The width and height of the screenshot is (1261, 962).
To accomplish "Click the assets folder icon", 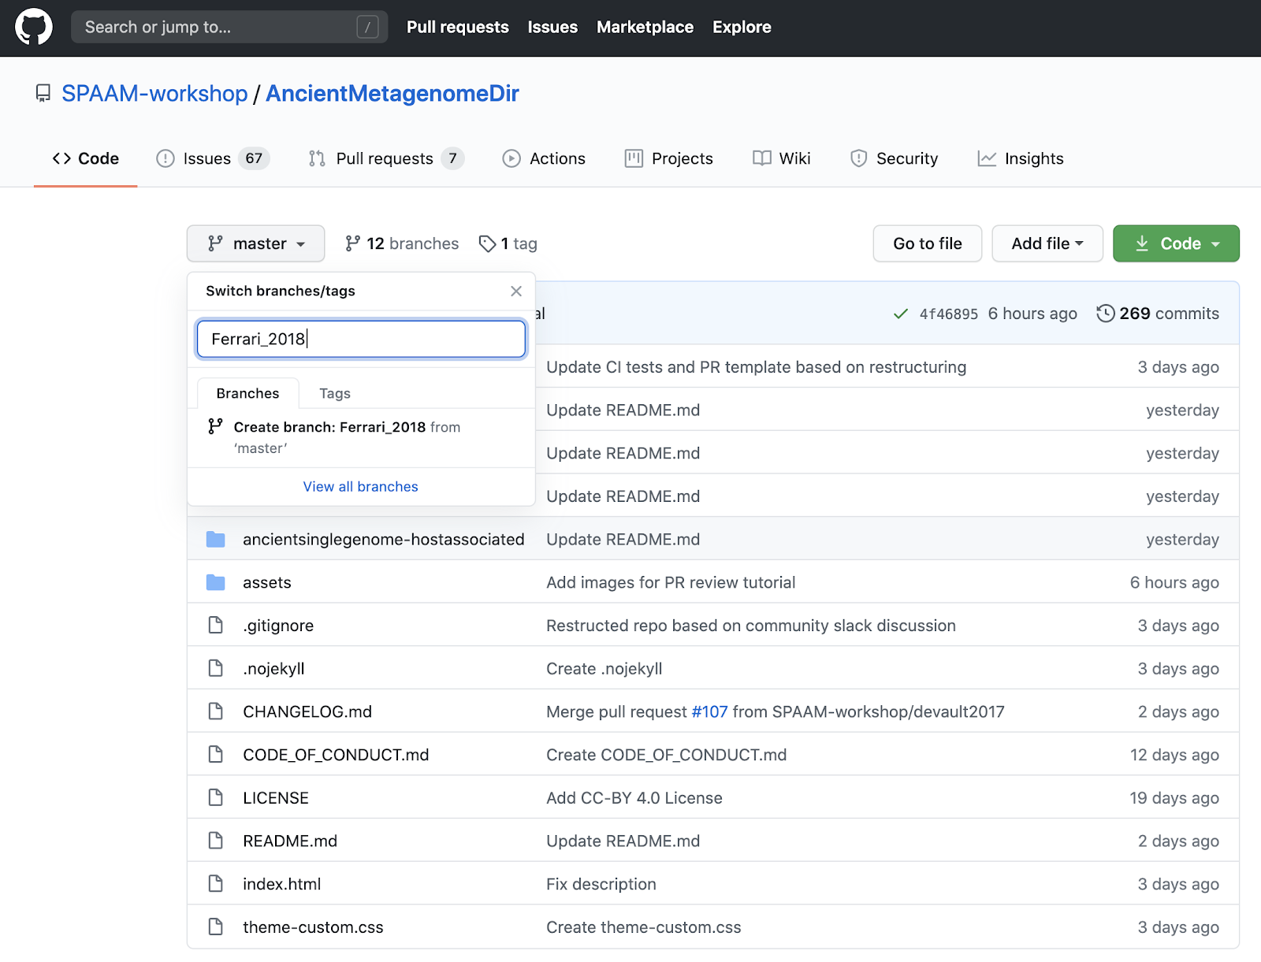I will pyautogui.click(x=215, y=583).
